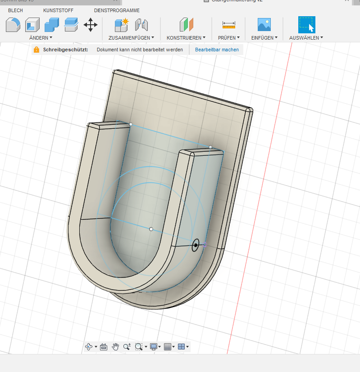This screenshot has width=360, height=372.
Task: Activate the Move/Copy four-arrow tool
Action: click(91, 25)
